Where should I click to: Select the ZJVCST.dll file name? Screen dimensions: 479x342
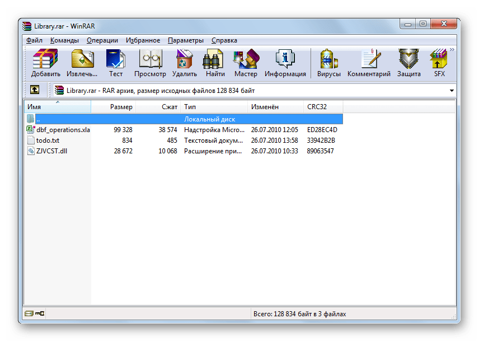click(x=51, y=151)
